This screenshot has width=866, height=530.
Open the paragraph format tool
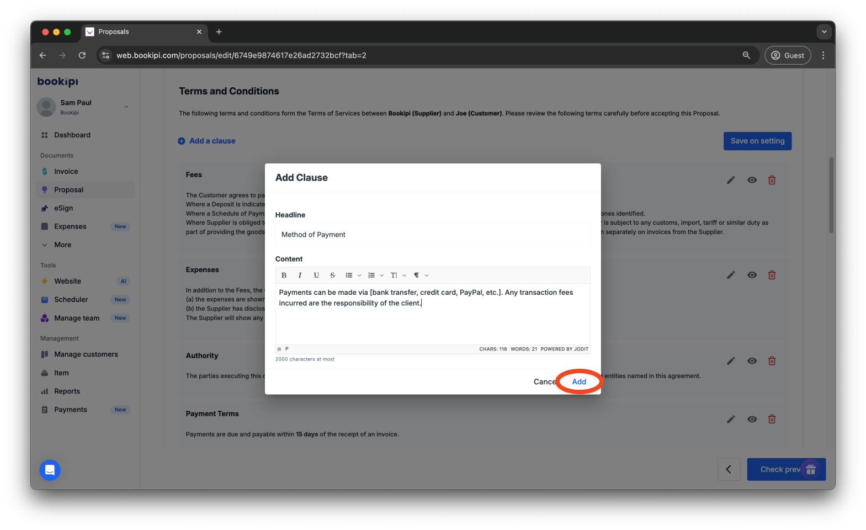point(416,275)
